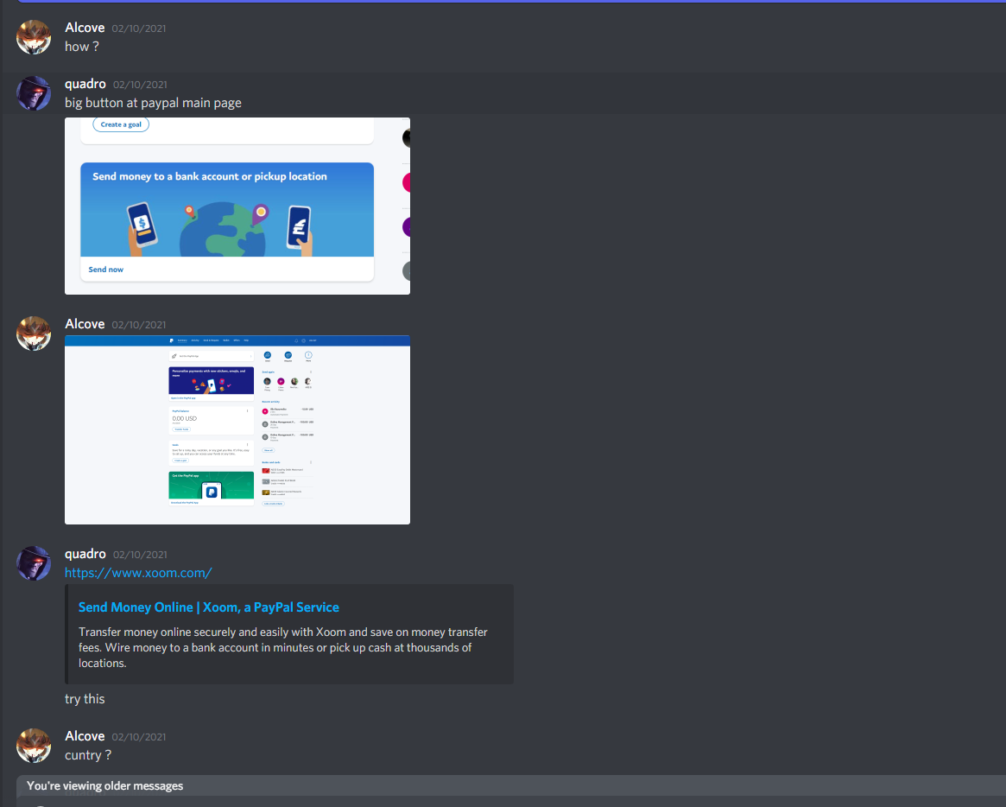Open Alcove's PayPal dashboard screenshot attachment
1006x807 pixels.
coord(237,430)
